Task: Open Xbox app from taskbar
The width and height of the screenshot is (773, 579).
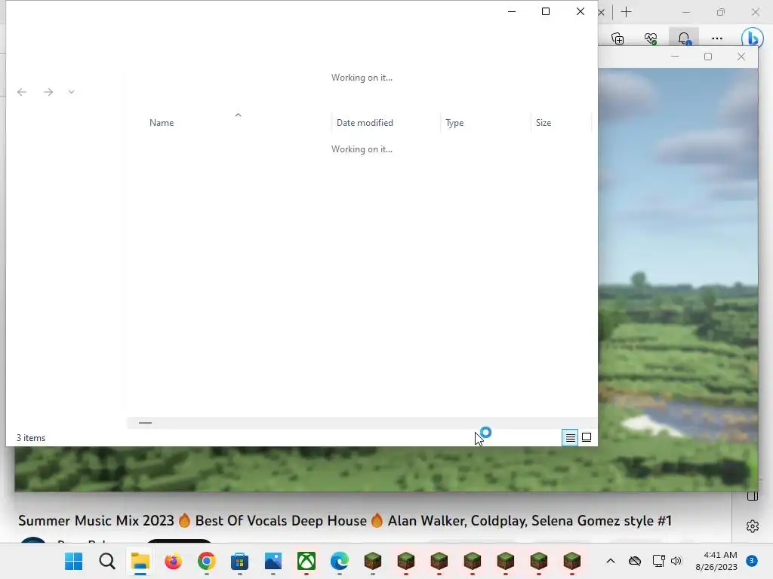Action: coord(306,561)
